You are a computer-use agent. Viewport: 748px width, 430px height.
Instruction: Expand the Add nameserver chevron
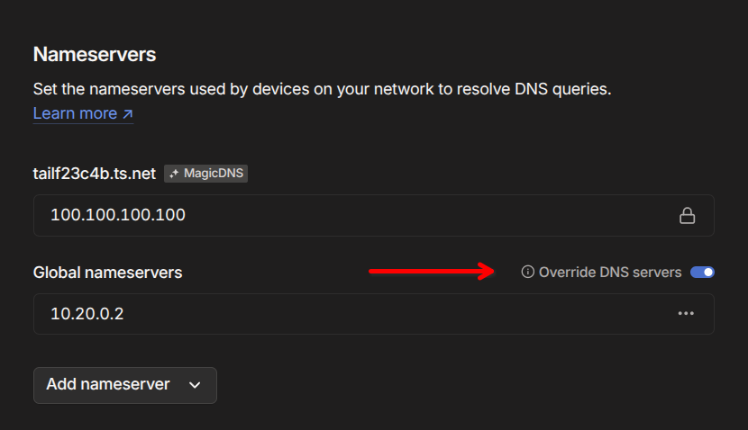tap(195, 385)
